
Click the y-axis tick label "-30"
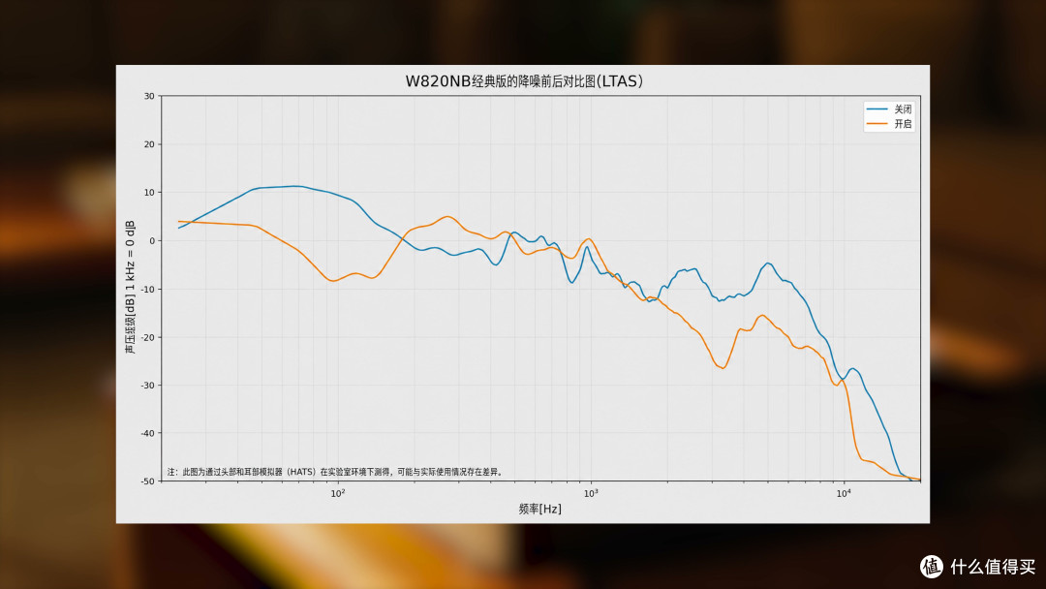pyautogui.click(x=147, y=385)
